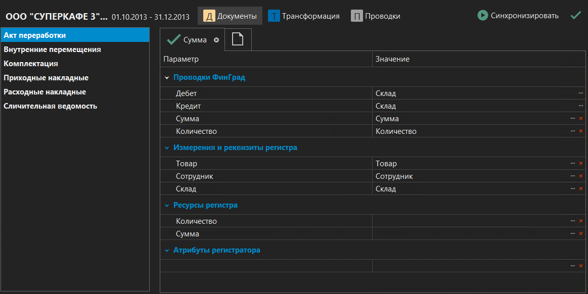Collapse the Измерения и реквизиты регистра section

coord(167,148)
